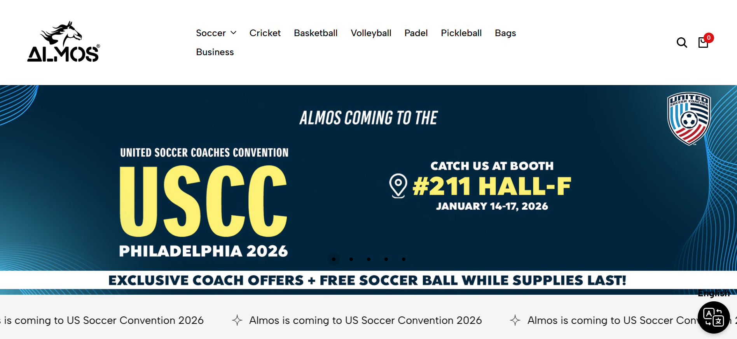
Task: Visit the Pickleball category link
Action: coord(461,33)
